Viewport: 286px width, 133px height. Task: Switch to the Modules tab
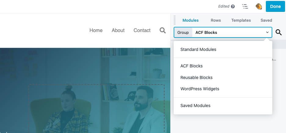(x=190, y=20)
